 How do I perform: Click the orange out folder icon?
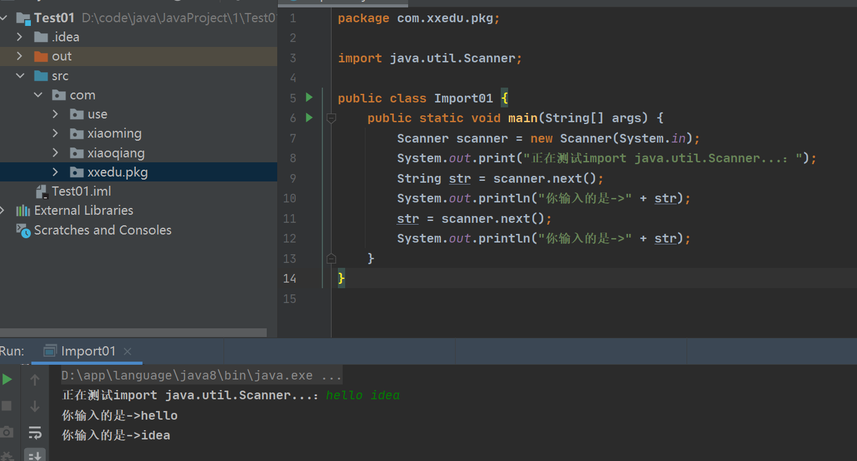(x=41, y=56)
